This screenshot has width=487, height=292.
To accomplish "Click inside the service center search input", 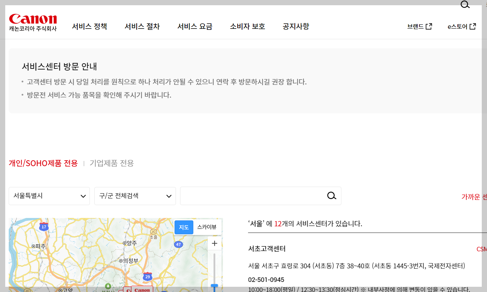I will pos(251,196).
